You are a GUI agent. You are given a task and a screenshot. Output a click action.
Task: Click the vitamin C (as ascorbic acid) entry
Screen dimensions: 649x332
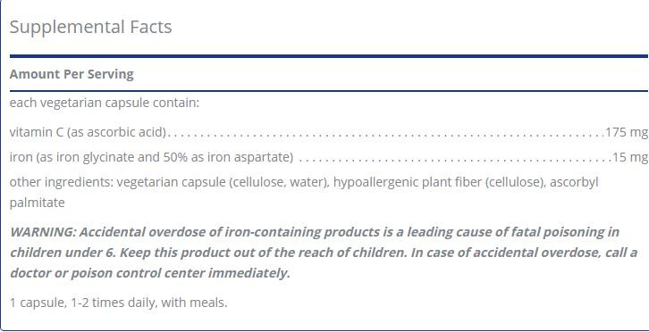coord(88,133)
